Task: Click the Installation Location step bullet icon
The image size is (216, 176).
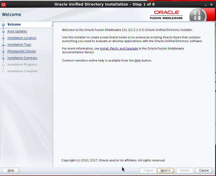Action: 3,38
